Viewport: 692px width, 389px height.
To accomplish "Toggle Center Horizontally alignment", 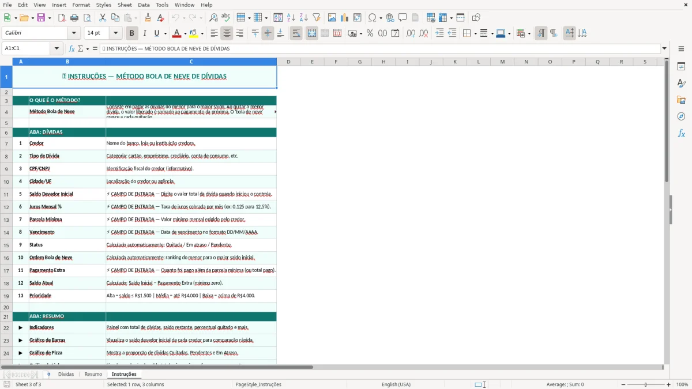I will (227, 33).
